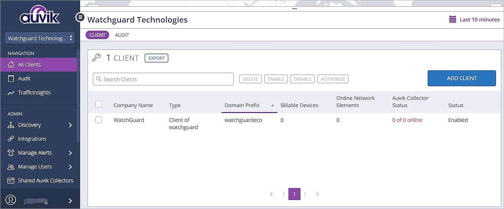The image size is (504, 209).
Task: Click the Integrations link icon
Action: pyautogui.click(x=11, y=139)
